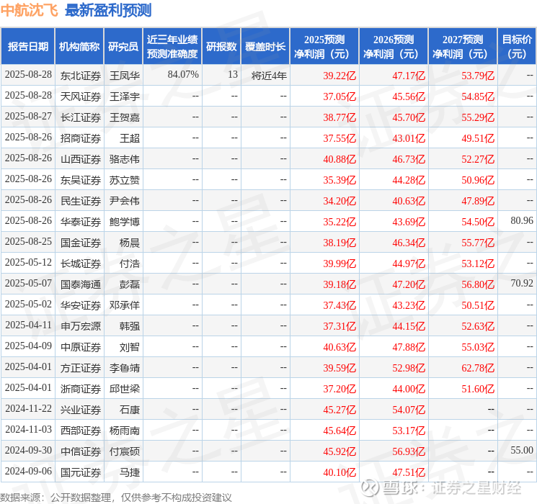Image resolution: width=537 pixels, height=504 pixels.
Task: Select analyst 邓承佯
Action: pos(124,305)
